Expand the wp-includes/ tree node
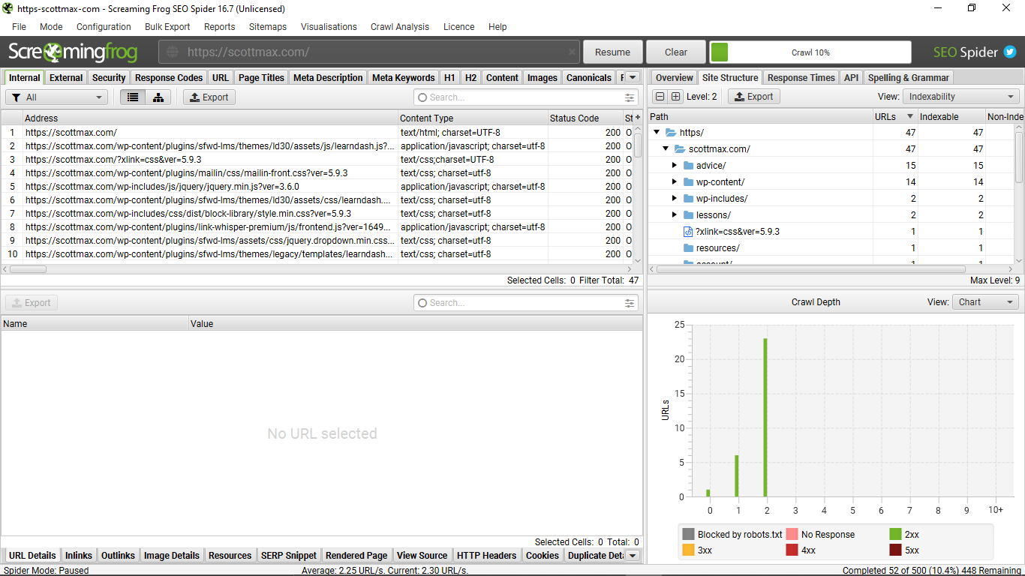1025x576 pixels. (675, 199)
